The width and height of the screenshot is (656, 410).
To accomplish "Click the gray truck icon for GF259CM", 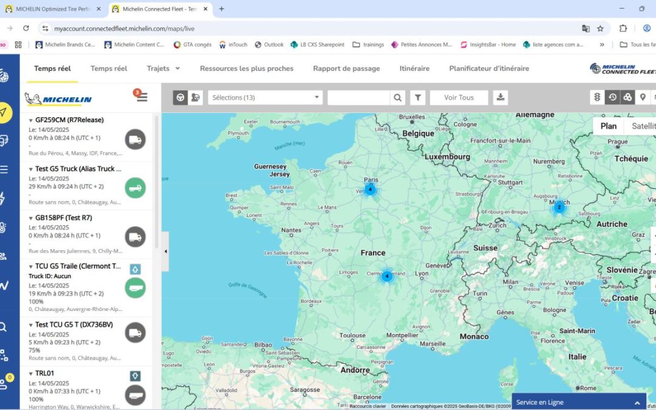I will coord(135,139).
